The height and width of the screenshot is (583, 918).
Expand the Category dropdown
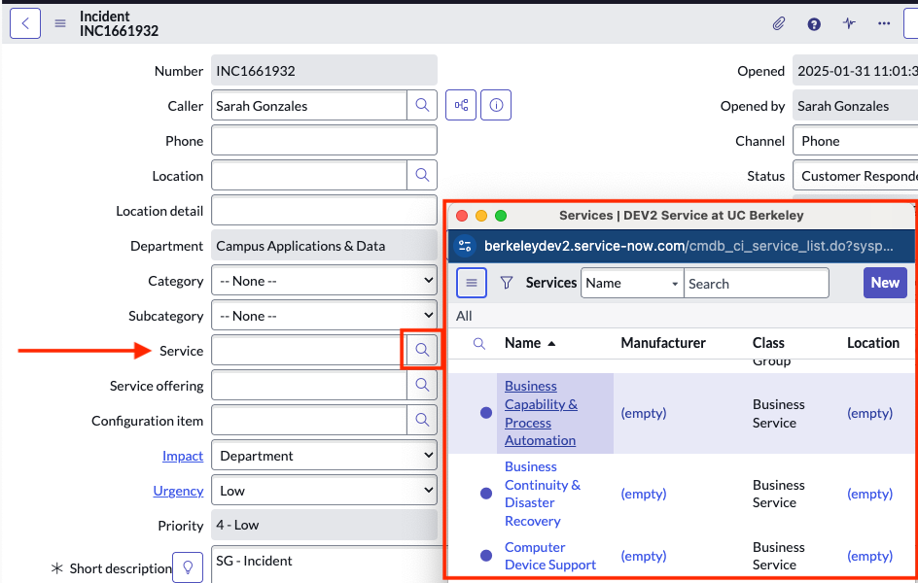point(325,281)
